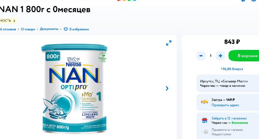This screenshot has width=259, height=139.
Task: Open 'Забрать в 12 магазинах' pickup link
Action: tap(229, 118)
